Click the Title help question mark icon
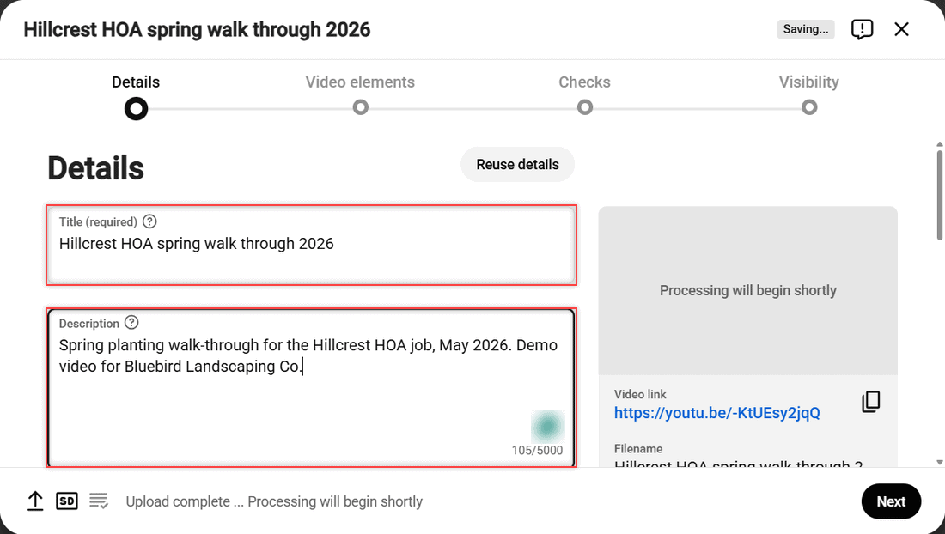Screen dimensions: 945x534 149,221
